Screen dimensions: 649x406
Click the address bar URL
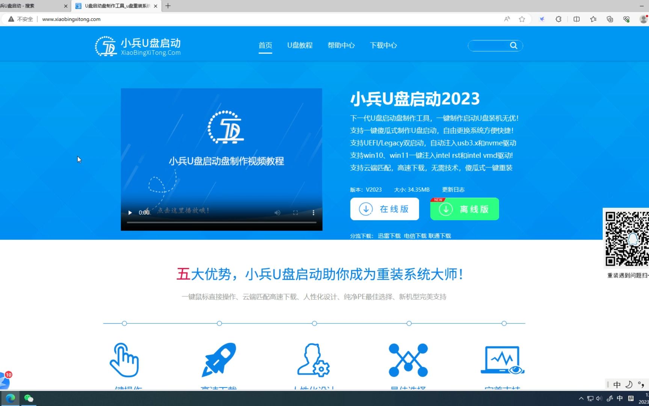pos(71,19)
